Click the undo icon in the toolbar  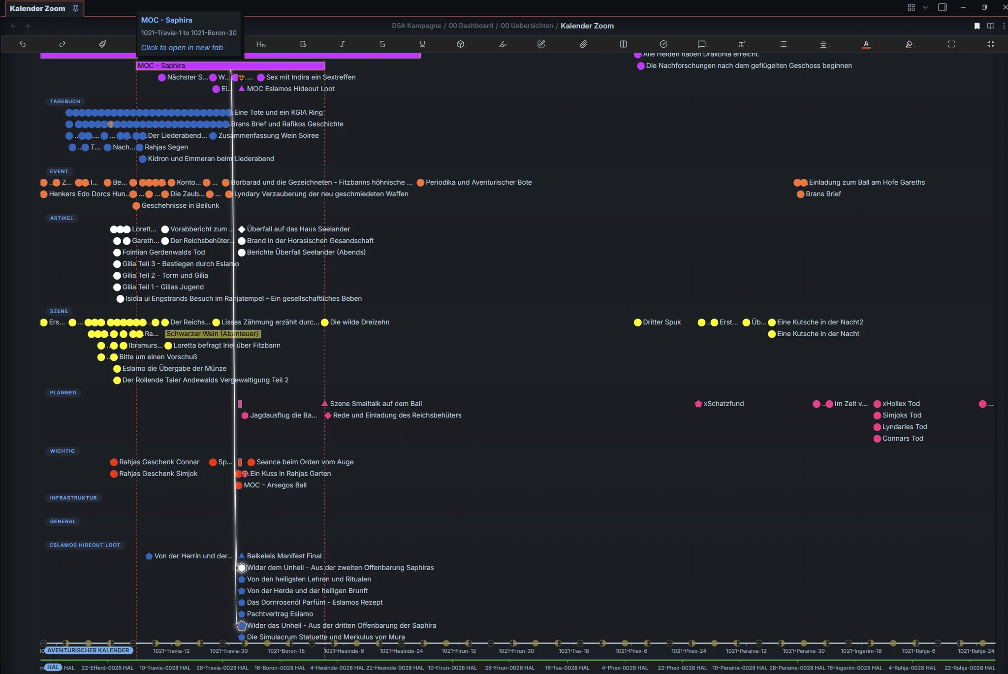[x=22, y=44]
